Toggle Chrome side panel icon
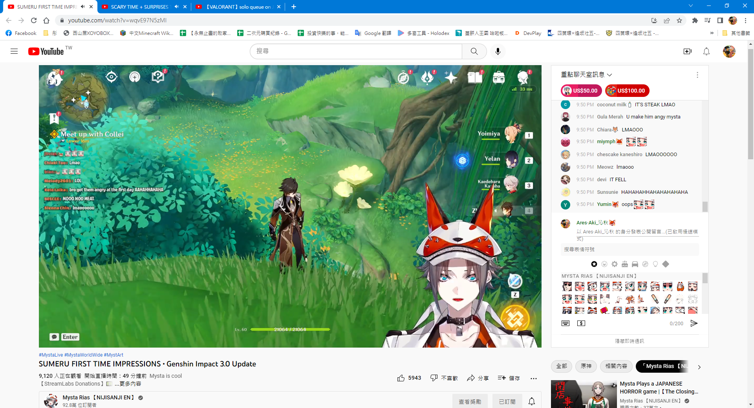 [x=720, y=20]
